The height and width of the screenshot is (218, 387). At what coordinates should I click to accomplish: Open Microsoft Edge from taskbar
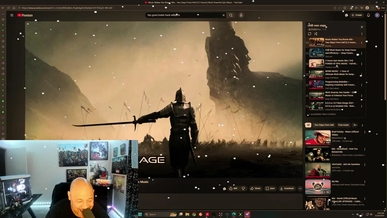click(x=234, y=214)
